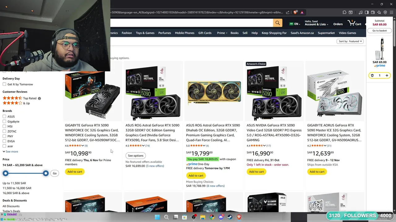396x222 pixels.
Task: Click the Brave Shields lion icon
Action: coord(295,12)
